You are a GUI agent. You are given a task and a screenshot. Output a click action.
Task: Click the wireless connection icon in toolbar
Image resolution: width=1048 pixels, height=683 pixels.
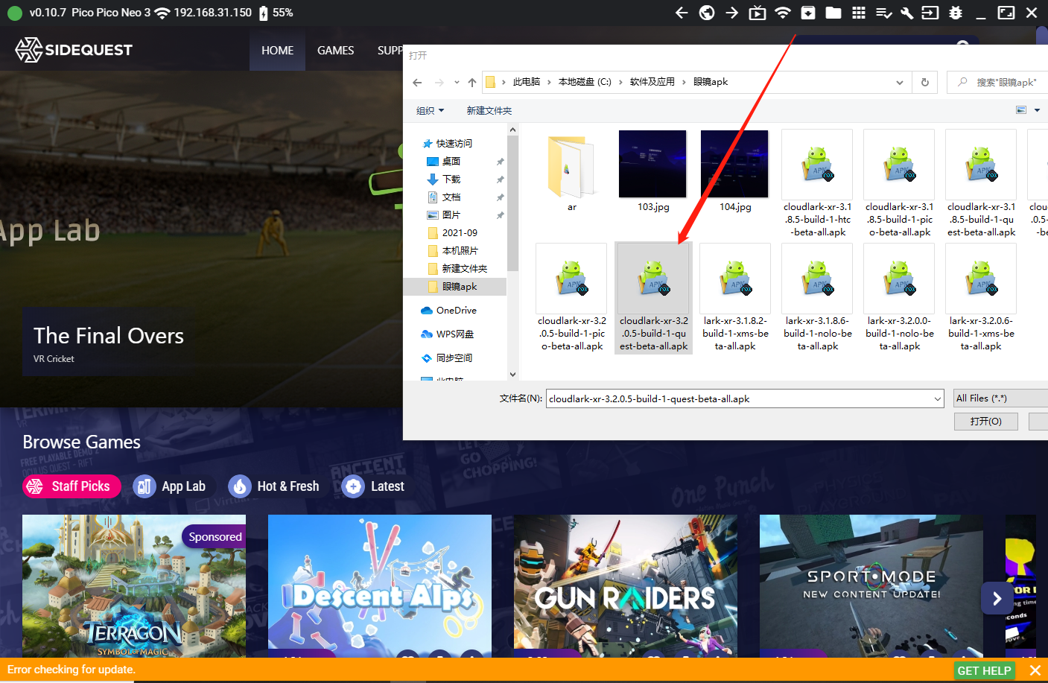coord(783,13)
